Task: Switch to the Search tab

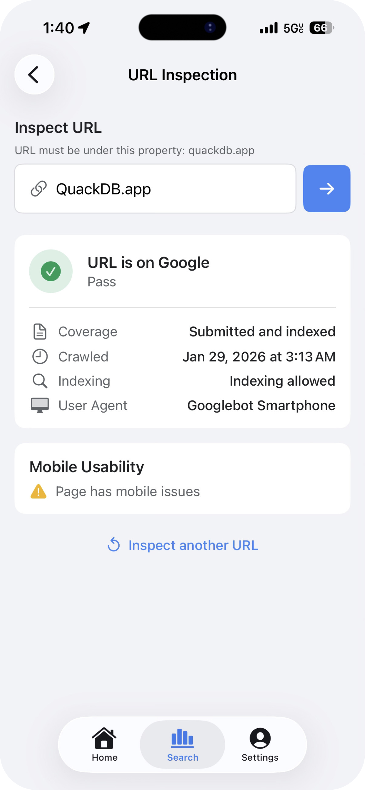Action: pos(182,744)
